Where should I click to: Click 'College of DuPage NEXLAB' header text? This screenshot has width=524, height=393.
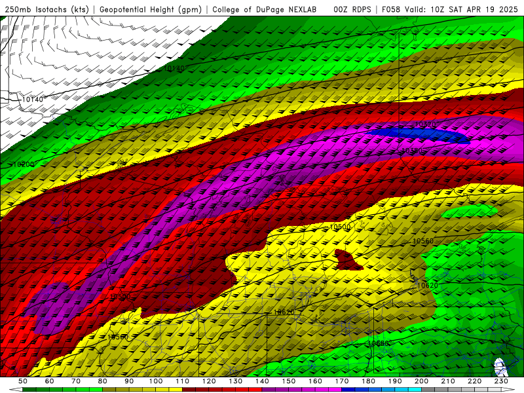click(x=265, y=9)
